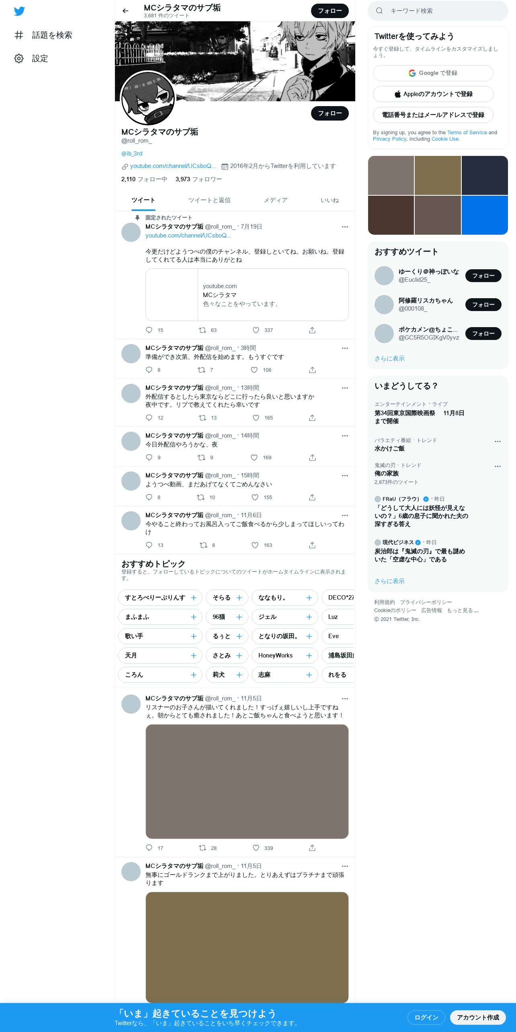This screenshot has width=516, height=1032.
Task: Follow ゆーくり@神っぽいな account
Action: (483, 276)
